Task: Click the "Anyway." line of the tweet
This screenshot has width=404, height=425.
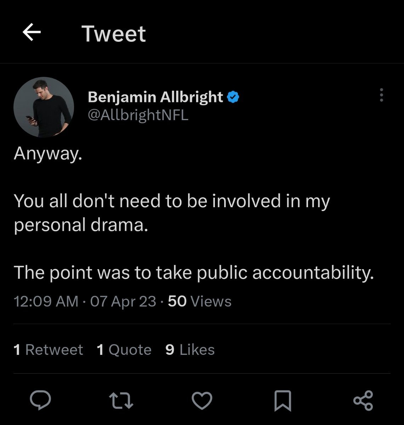Action: tap(48, 153)
